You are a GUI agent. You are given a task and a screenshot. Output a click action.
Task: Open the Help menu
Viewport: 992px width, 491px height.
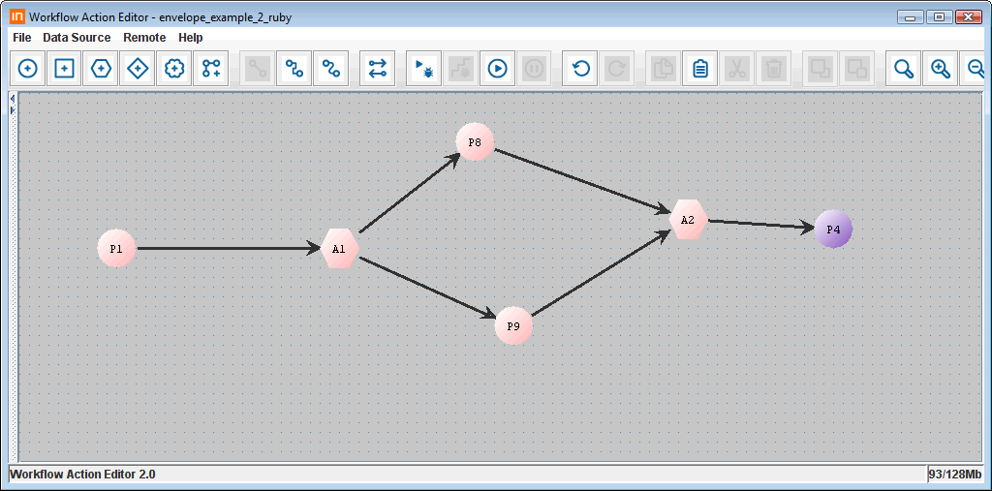tap(191, 38)
